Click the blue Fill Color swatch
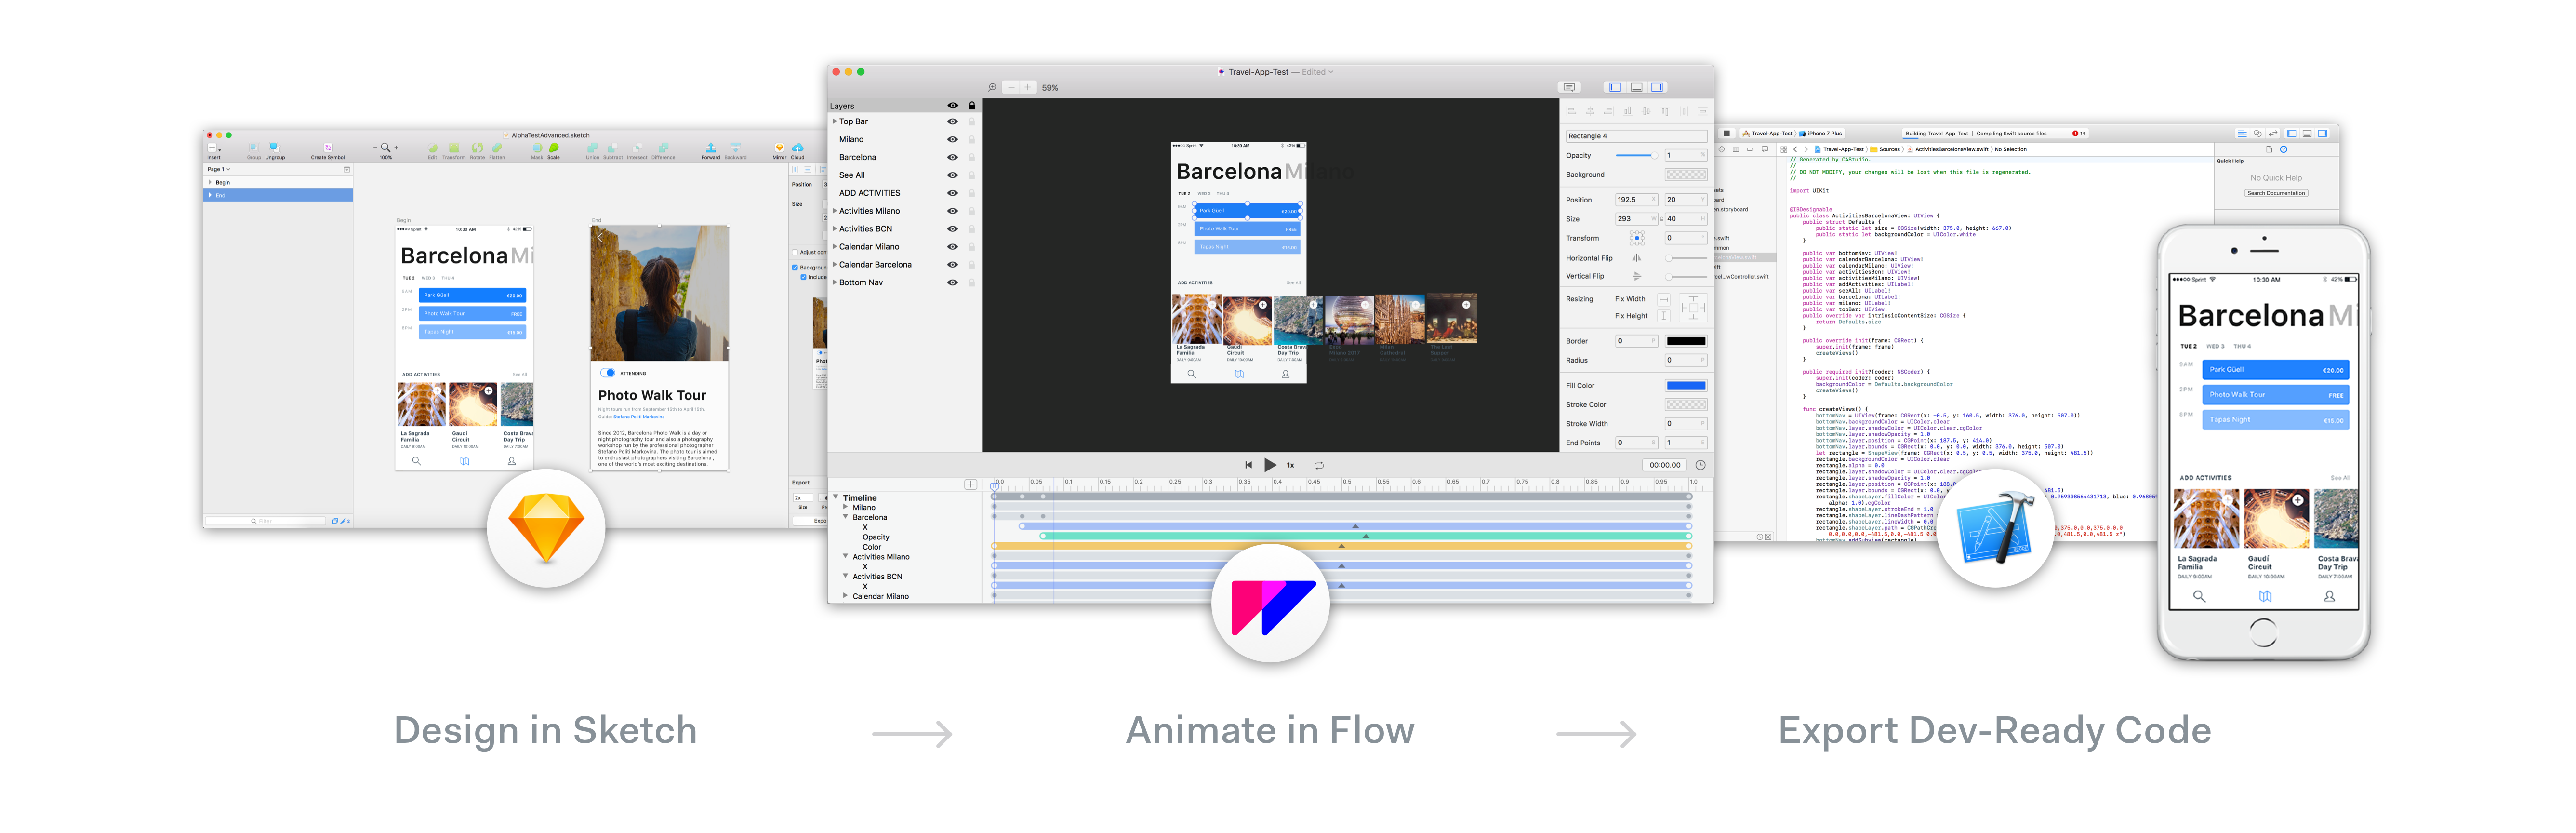This screenshot has width=2576, height=833. 1685,386
